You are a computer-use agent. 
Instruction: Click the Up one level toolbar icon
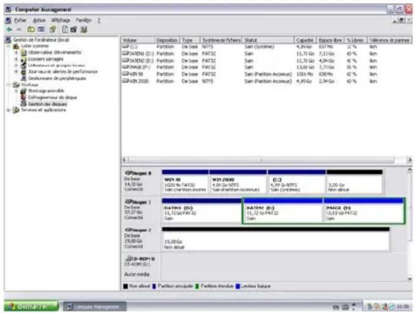coord(31,29)
